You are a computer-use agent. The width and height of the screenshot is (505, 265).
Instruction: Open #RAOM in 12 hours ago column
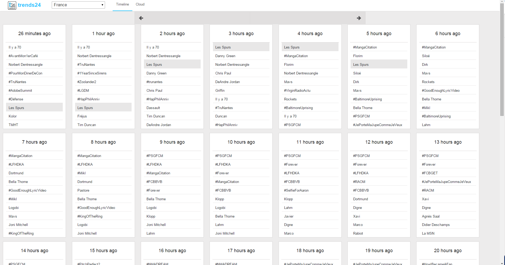pyautogui.click(x=359, y=182)
